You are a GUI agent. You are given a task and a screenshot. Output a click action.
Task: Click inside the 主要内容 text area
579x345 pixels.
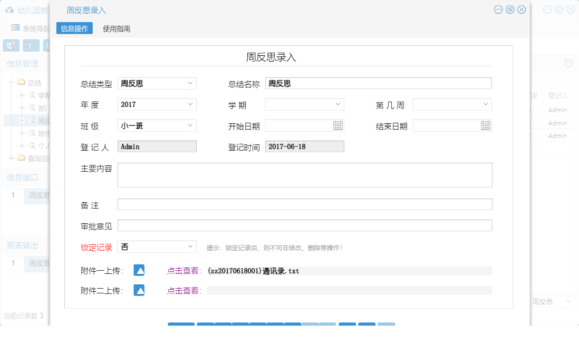coord(305,174)
